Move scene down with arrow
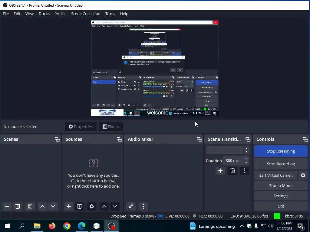This screenshot has height=232, width=310. pos(53,206)
